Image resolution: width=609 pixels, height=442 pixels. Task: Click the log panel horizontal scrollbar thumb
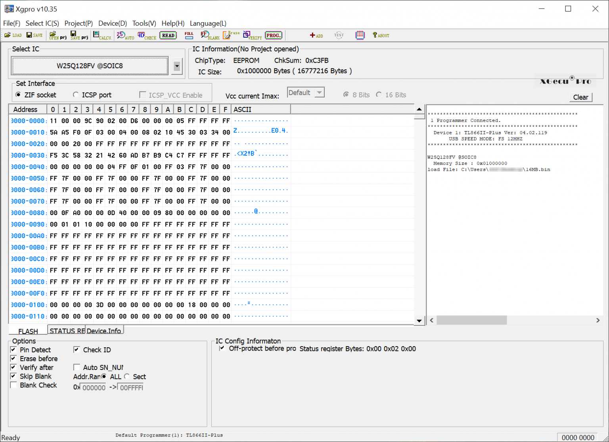coord(471,320)
